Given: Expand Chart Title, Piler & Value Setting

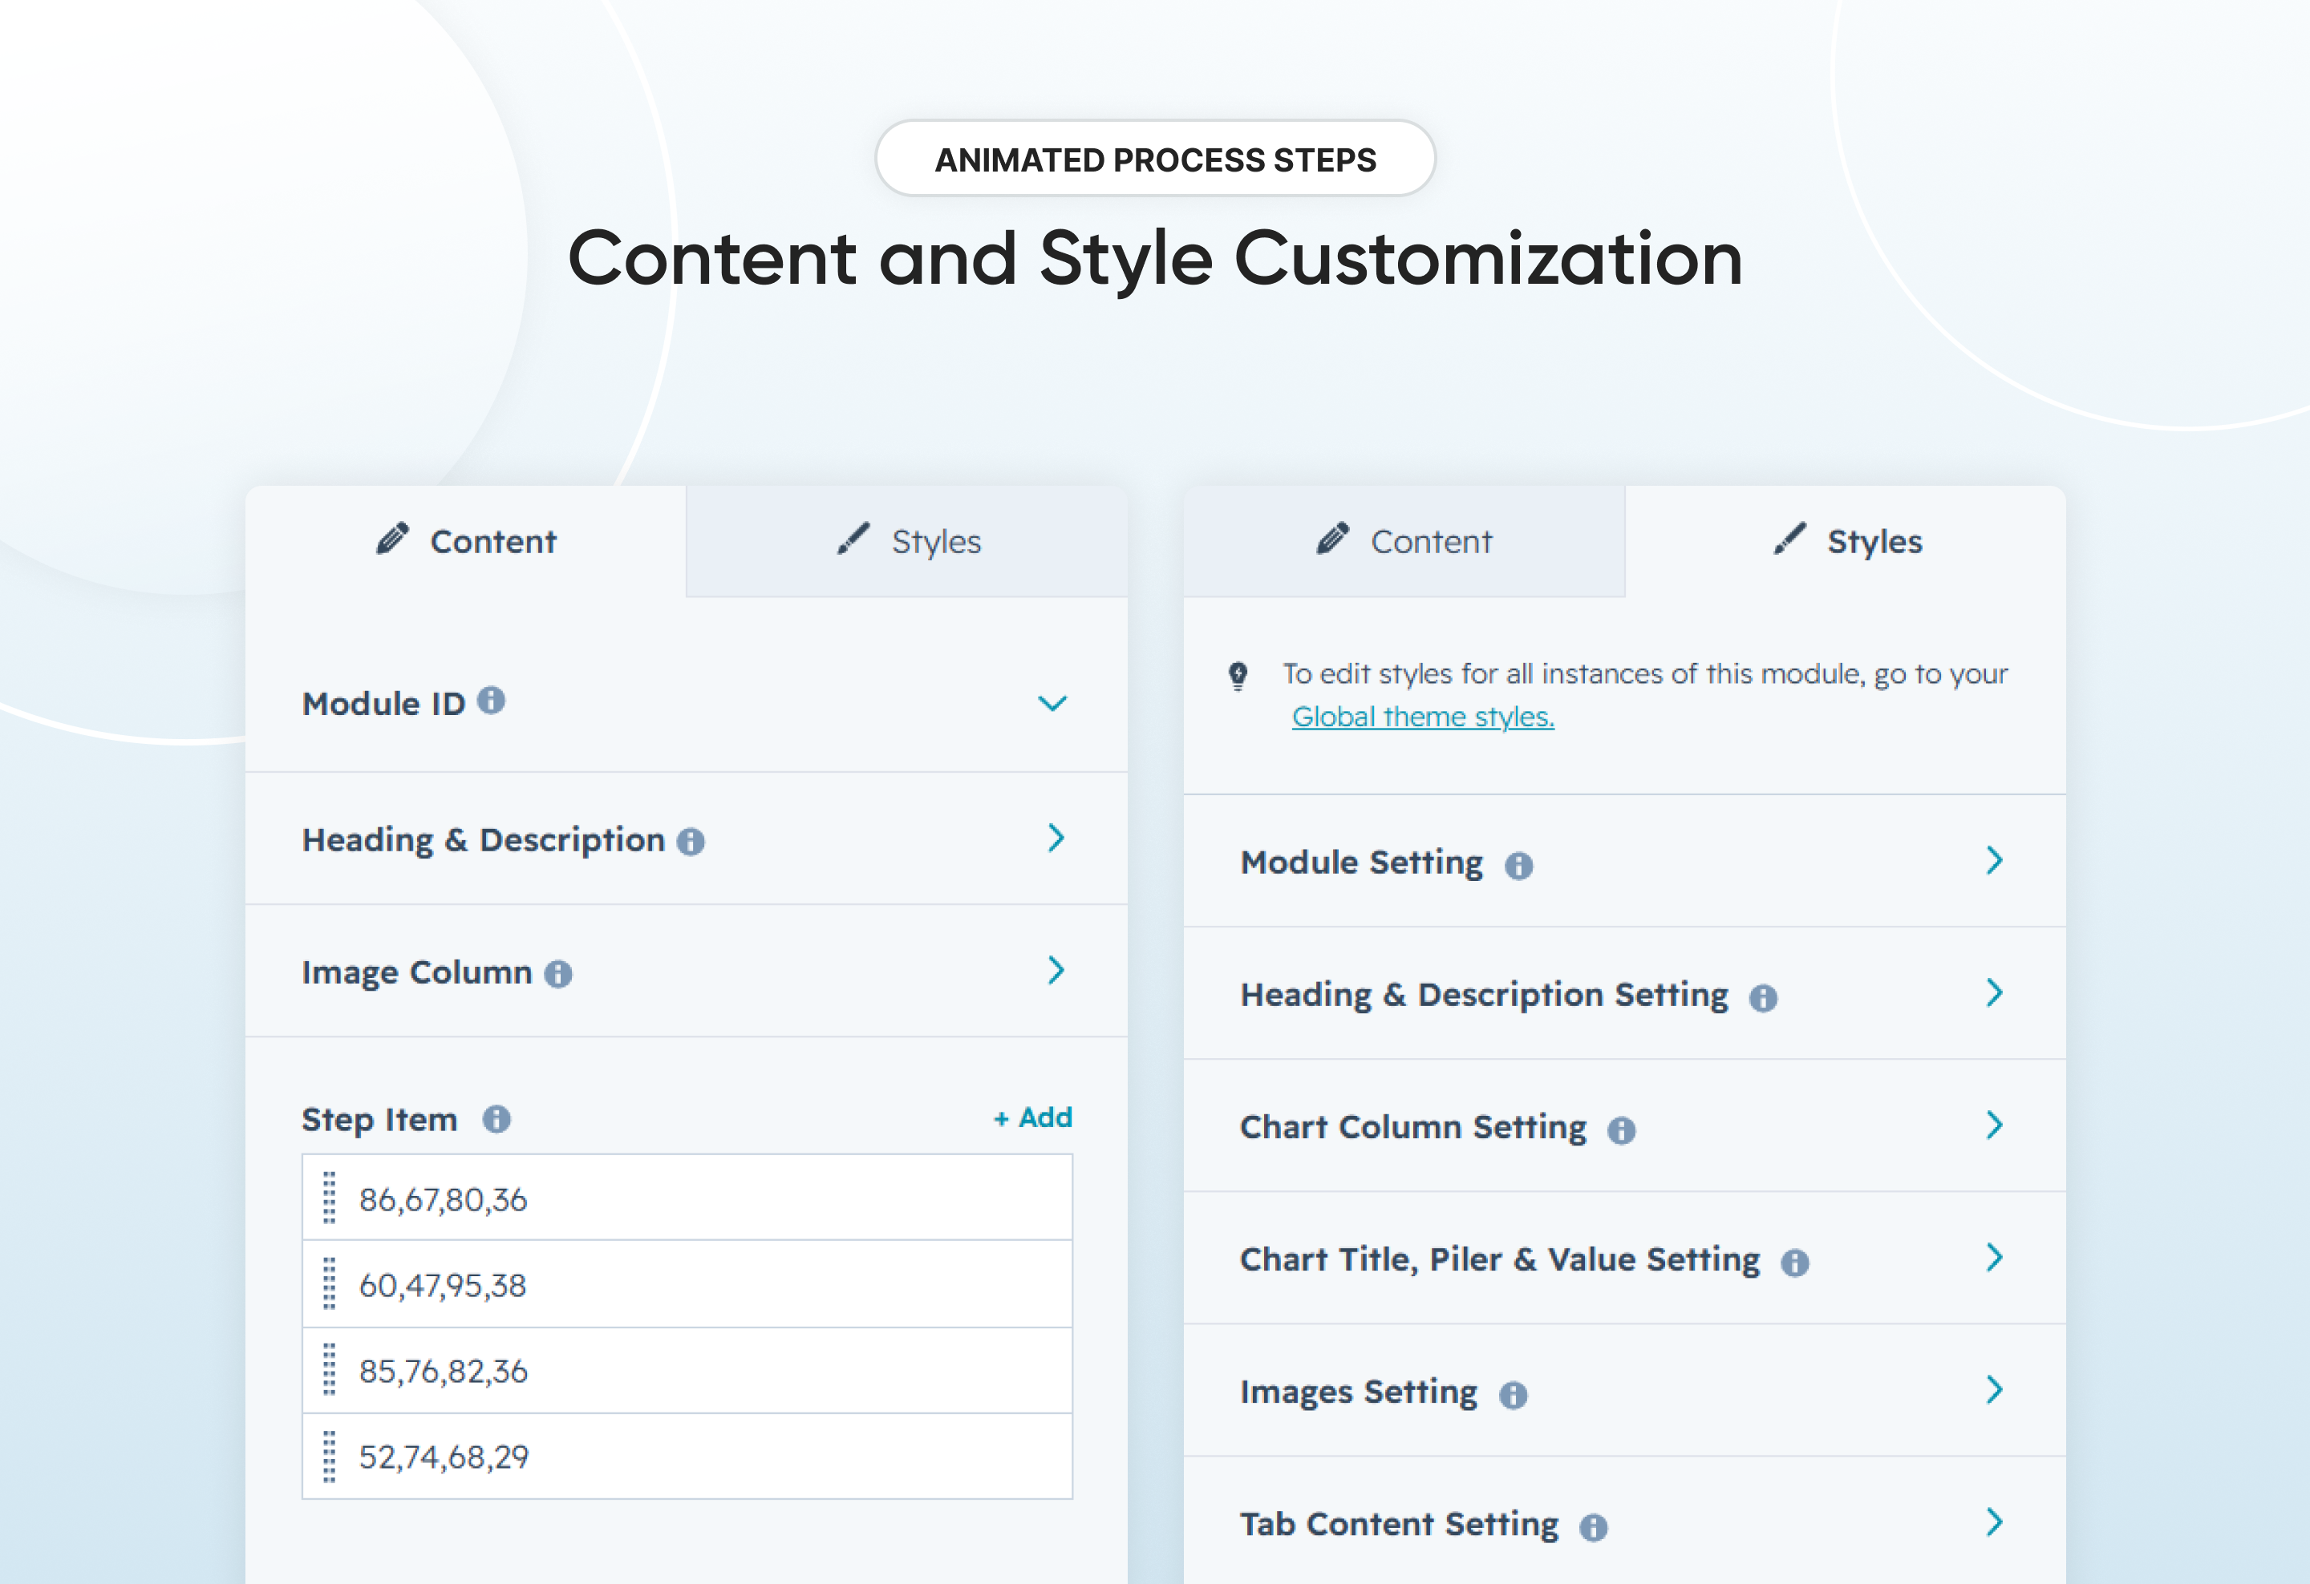Looking at the screenshot, I should (1994, 1259).
